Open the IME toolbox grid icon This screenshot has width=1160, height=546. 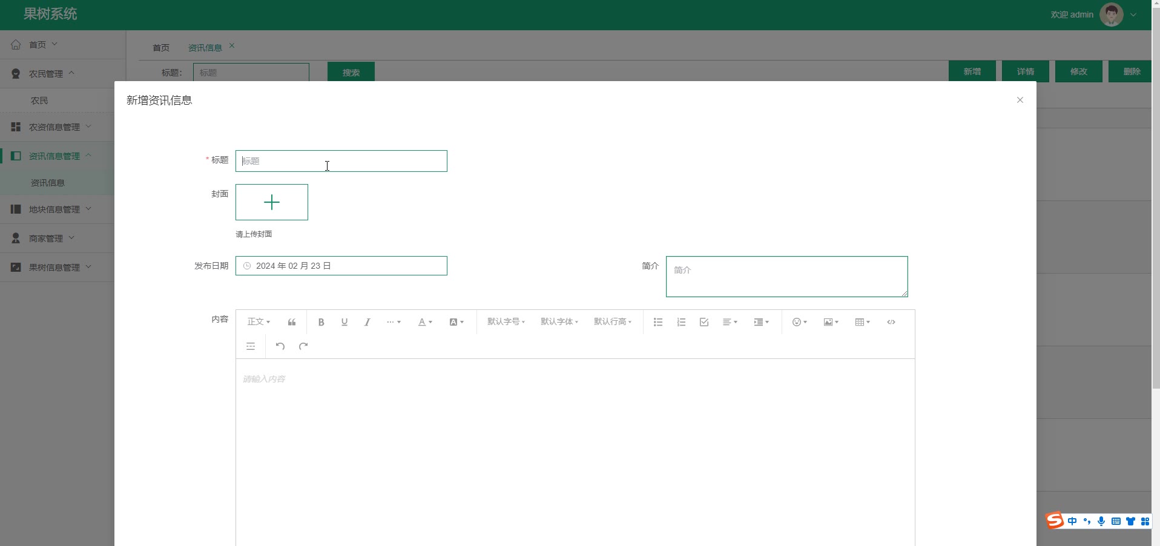1145,521
